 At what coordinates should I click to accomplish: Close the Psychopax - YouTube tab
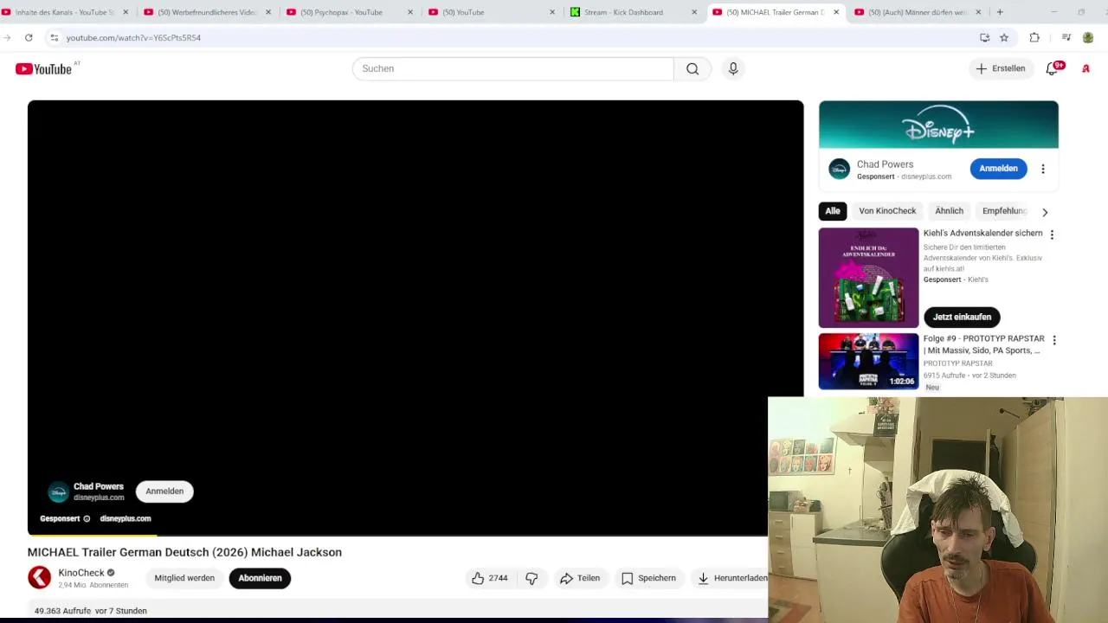(410, 12)
